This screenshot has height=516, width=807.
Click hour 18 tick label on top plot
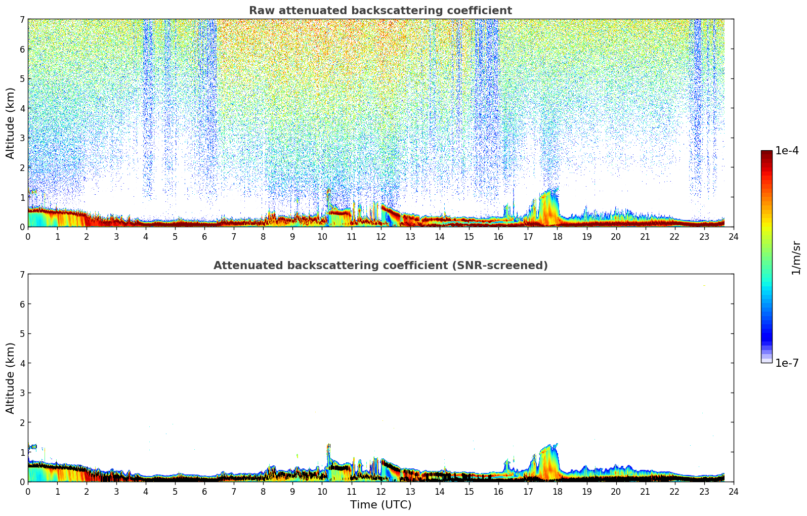(x=557, y=237)
